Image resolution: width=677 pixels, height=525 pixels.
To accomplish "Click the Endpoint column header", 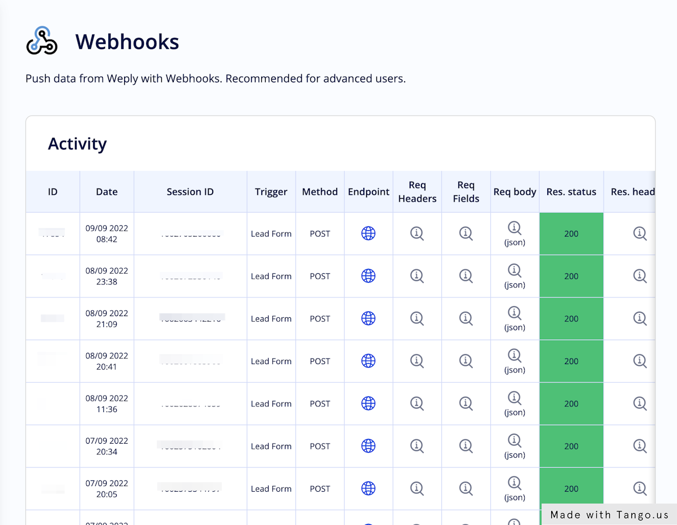I will (x=368, y=192).
